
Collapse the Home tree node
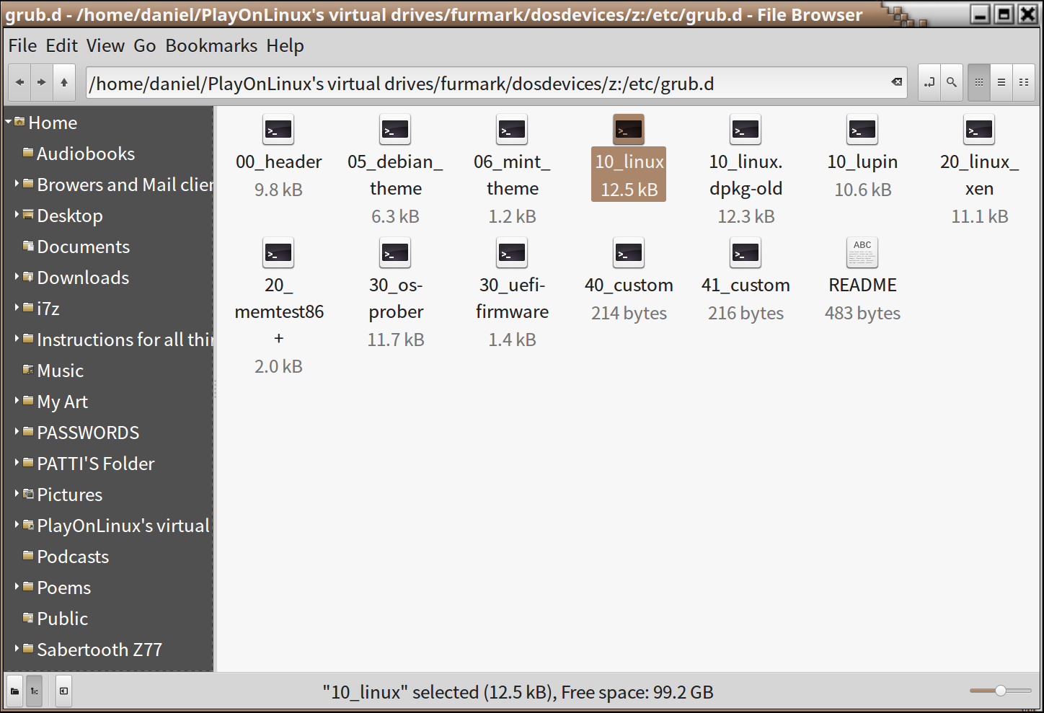[x=9, y=122]
